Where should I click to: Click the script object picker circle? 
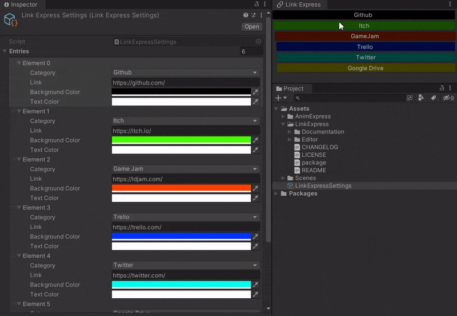tap(258, 42)
